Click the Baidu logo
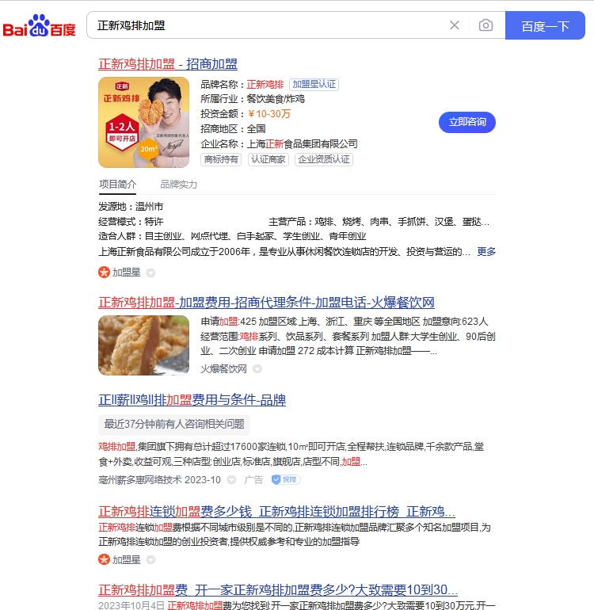The width and height of the screenshot is (594, 610). click(39, 26)
